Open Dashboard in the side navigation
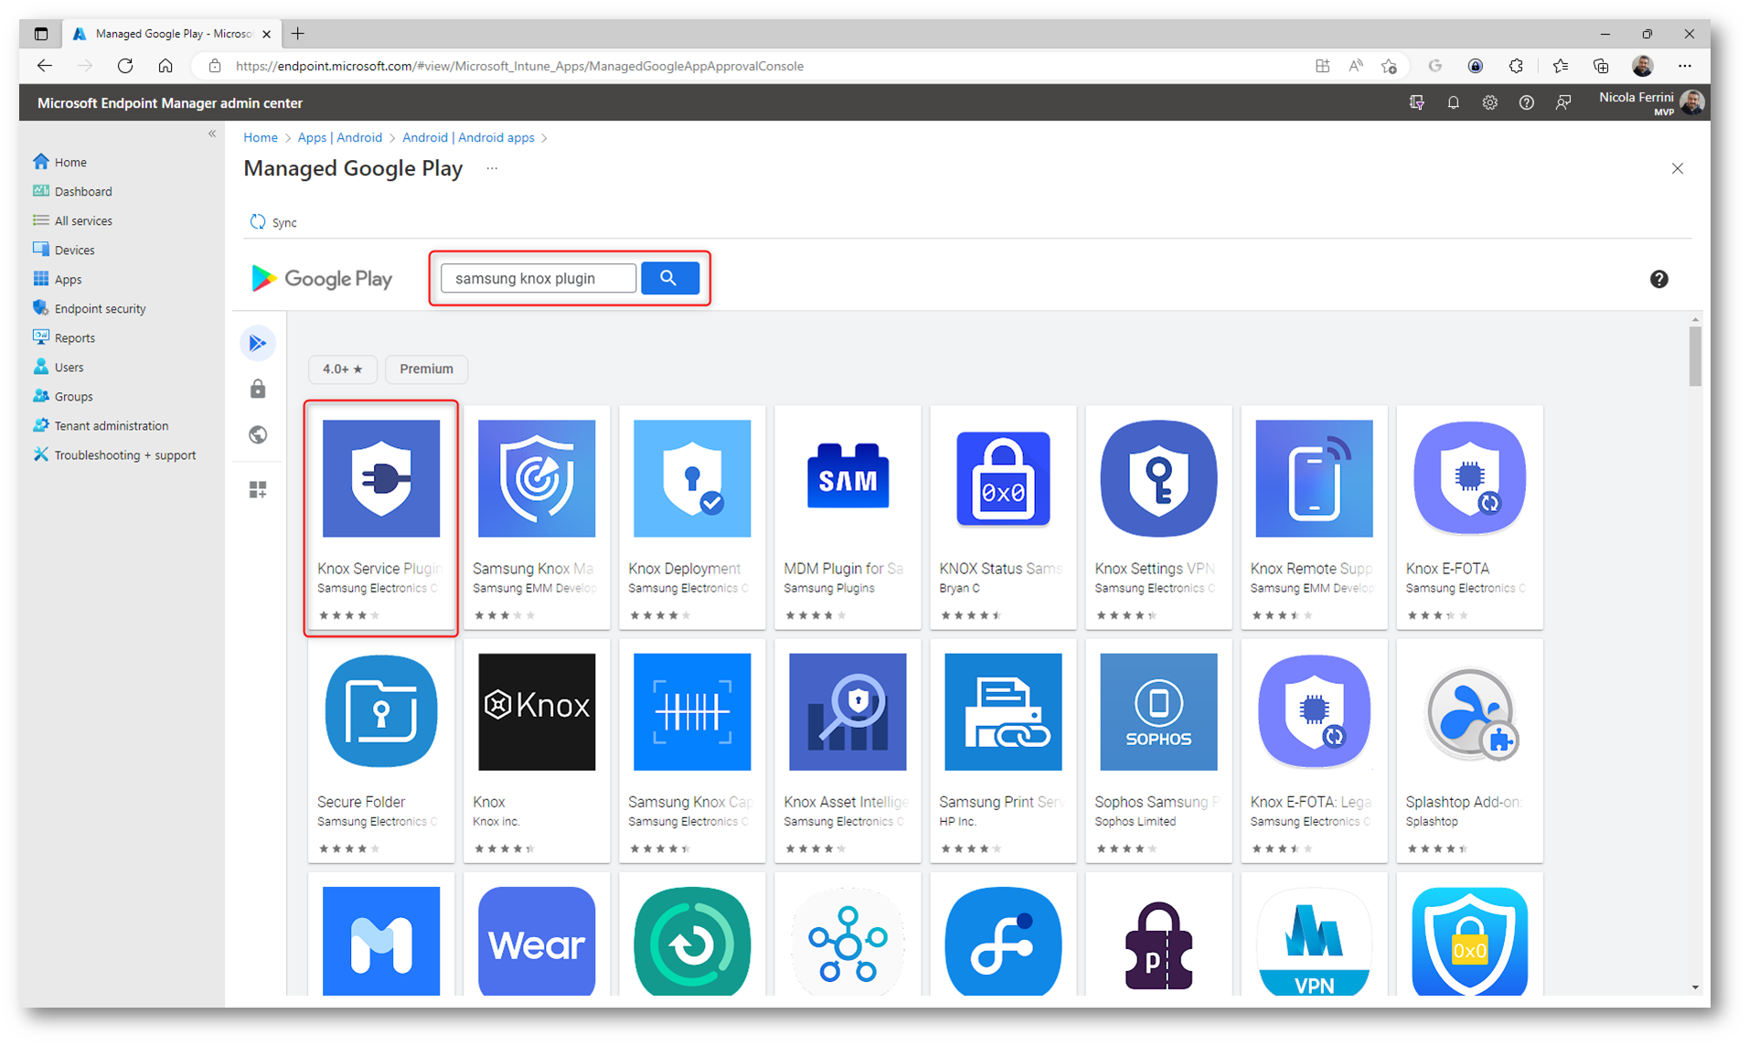 pos(73,191)
